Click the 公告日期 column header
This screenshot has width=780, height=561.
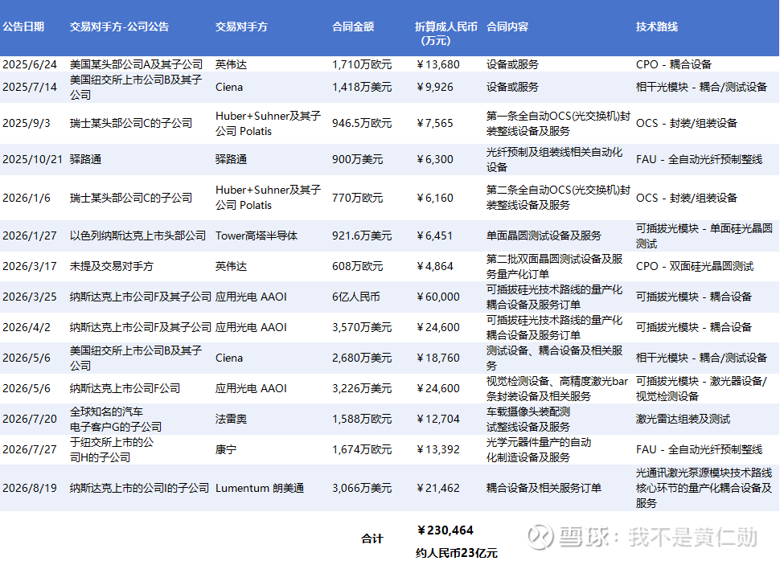pos(23,27)
